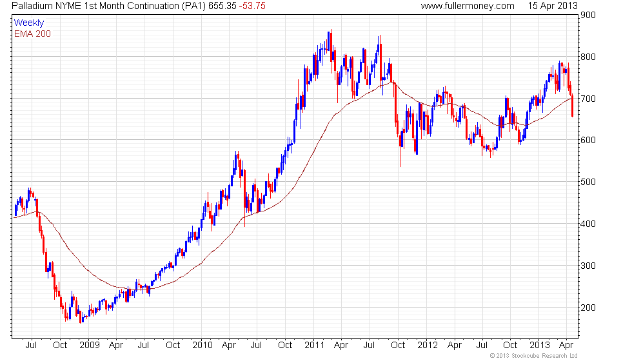Click the chart title "Palladium NYME 1st Month Continuation (PA1)"
This screenshot has height=361, width=632.
[109, 6]
